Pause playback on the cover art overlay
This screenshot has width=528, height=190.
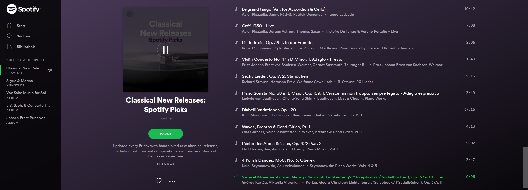[166, 50]
